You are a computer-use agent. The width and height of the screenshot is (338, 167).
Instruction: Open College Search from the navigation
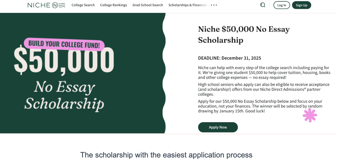click(x=83, y=5)
